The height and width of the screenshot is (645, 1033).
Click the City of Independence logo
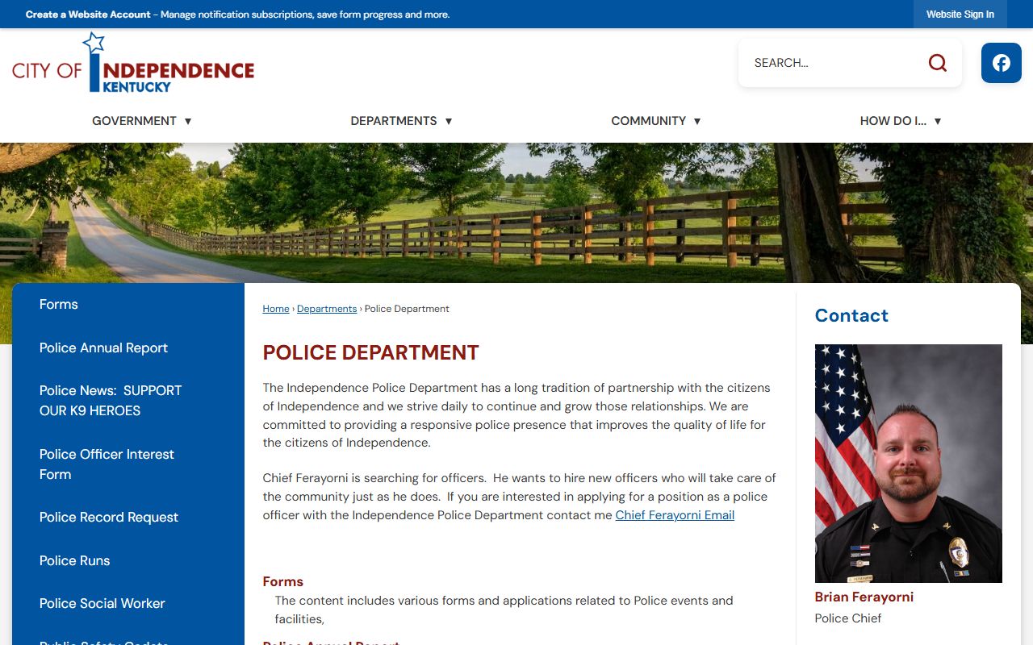tap(133, 64)
